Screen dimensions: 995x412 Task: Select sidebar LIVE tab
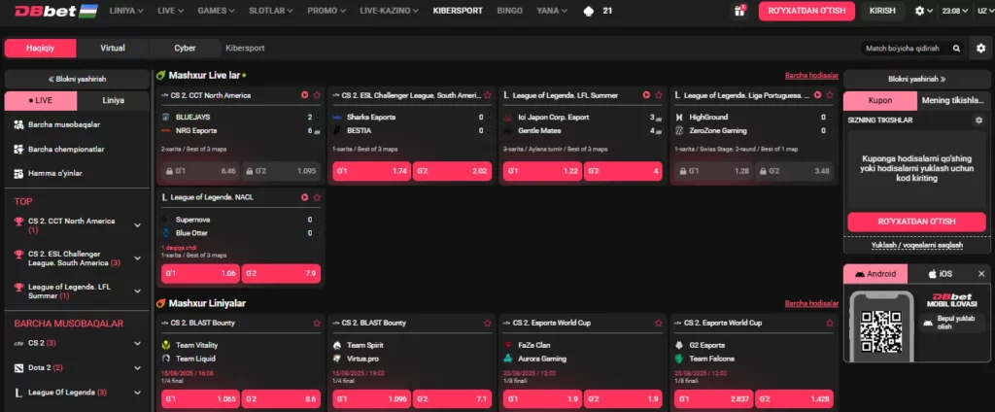pyautogui.click(x=41, y=101)
